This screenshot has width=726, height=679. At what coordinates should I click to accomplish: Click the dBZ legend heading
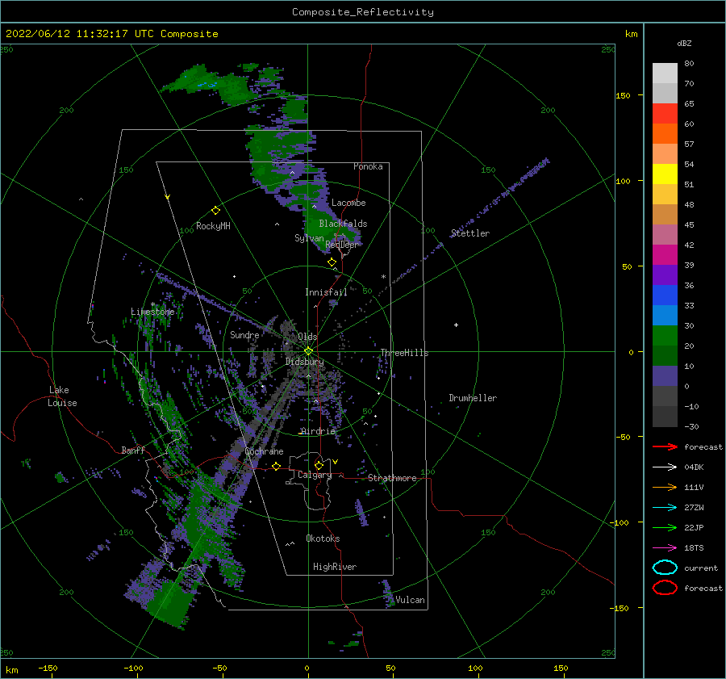tap(684, 43)
